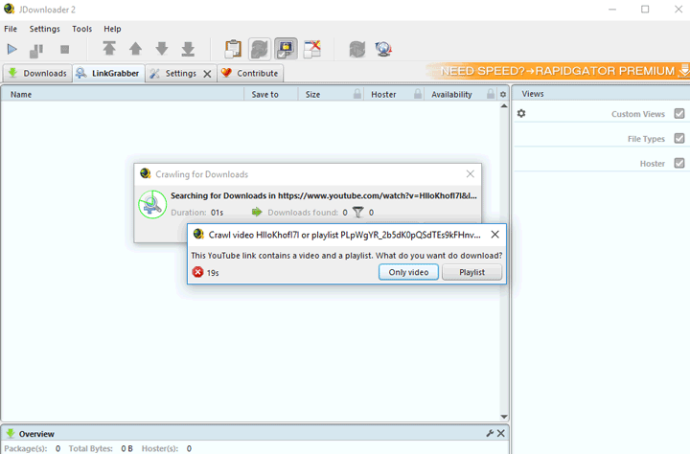This screenshot has height=454, width=690.
Task: Toggle the Custom Views checkbox
Action: tap(679, 113)
